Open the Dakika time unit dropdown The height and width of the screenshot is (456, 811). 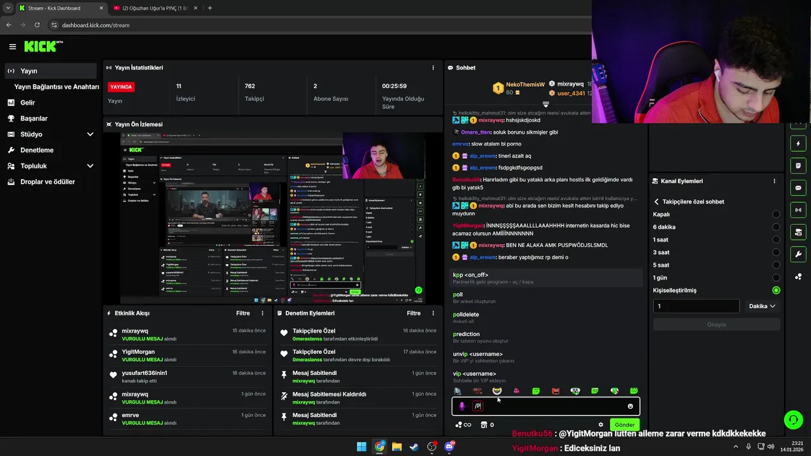click(x=762, y=306)
